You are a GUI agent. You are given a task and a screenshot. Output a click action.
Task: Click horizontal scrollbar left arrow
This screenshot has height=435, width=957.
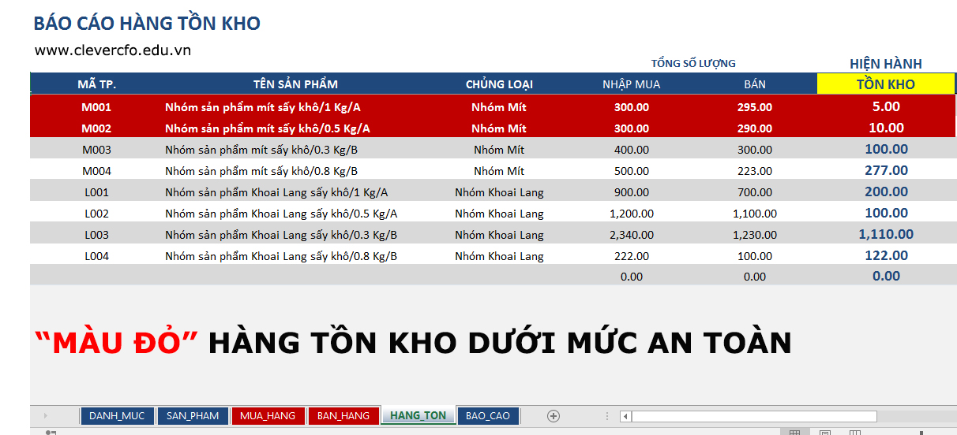point(625,416)
